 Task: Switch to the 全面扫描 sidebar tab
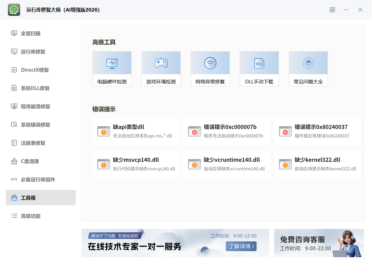click(30, 33)
